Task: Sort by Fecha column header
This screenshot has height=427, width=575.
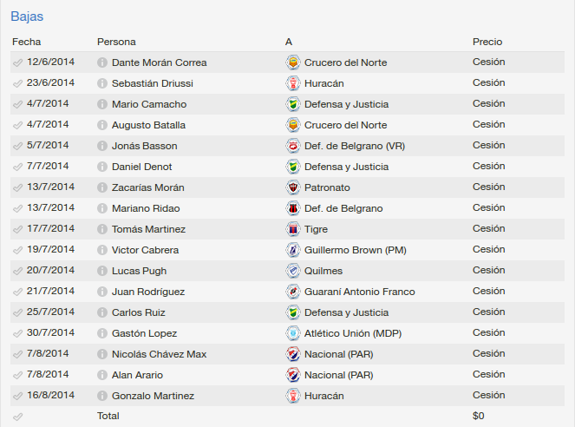Action: (26, 42)
